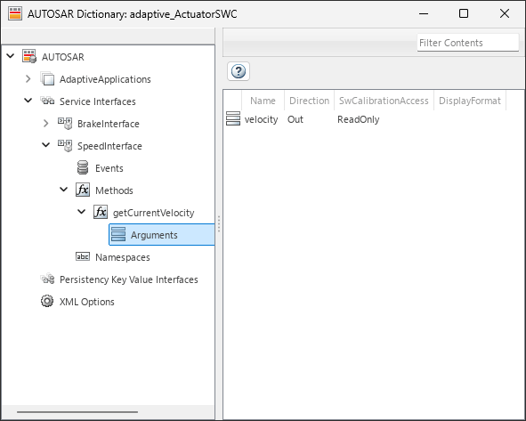
Task: Select BrakeInterface in the tree
Action: coord(109,124)
